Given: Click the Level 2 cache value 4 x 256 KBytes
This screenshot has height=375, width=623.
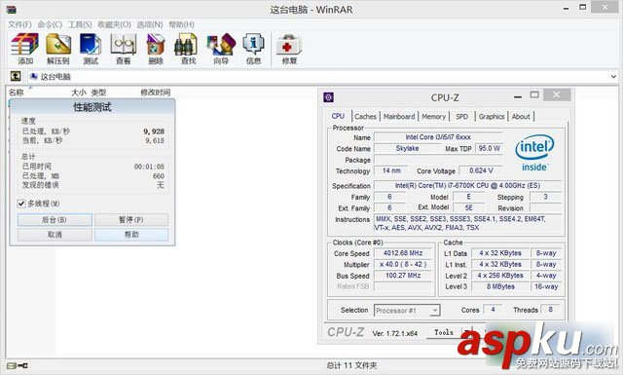Looking at the screenshot, I should coord(500,276).
